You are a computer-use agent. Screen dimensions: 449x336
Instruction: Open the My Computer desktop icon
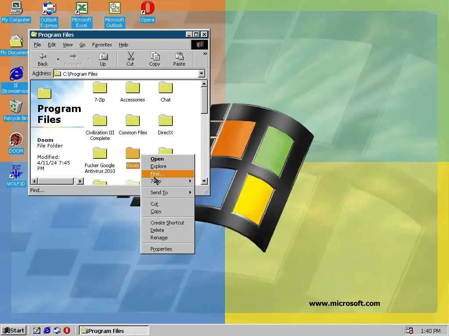[x=16, y=12]
